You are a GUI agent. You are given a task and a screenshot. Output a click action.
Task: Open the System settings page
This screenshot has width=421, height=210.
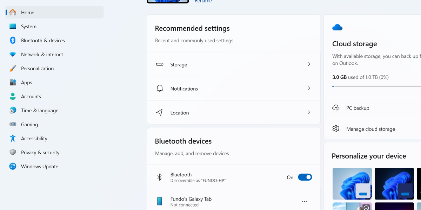tap(28, 27)
